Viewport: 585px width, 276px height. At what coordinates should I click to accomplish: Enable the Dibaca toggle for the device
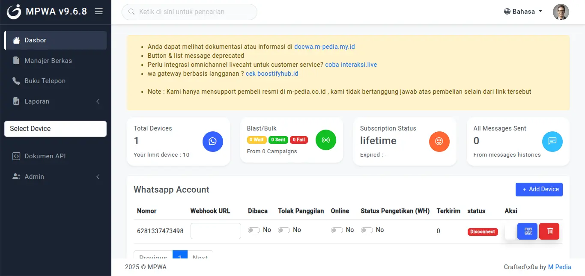pyautogui.click(x=253, y=230)
